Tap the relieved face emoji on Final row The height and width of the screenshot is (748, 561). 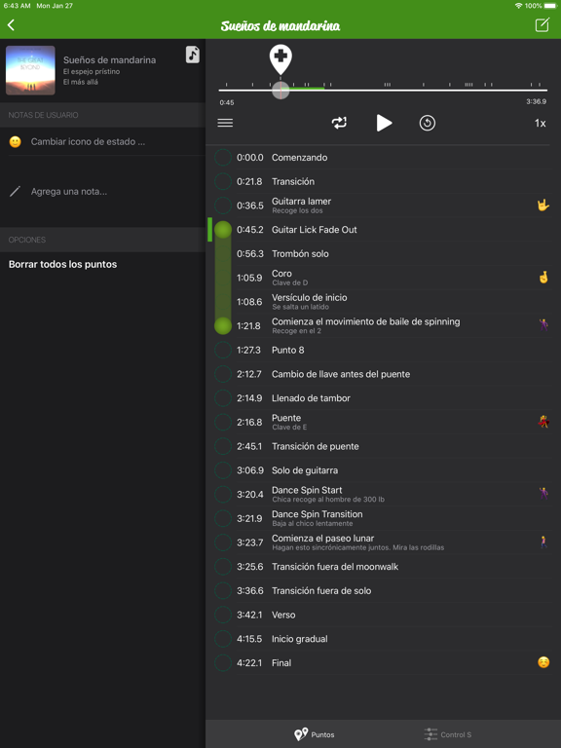pyautogui.click(x=543, y=662)
